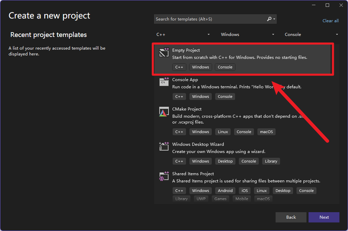Click the Desktop tag under Windows Desktop Wizard
Viewport: 348px width, 231px height.
pyautogui.click(x=225, y=161)
